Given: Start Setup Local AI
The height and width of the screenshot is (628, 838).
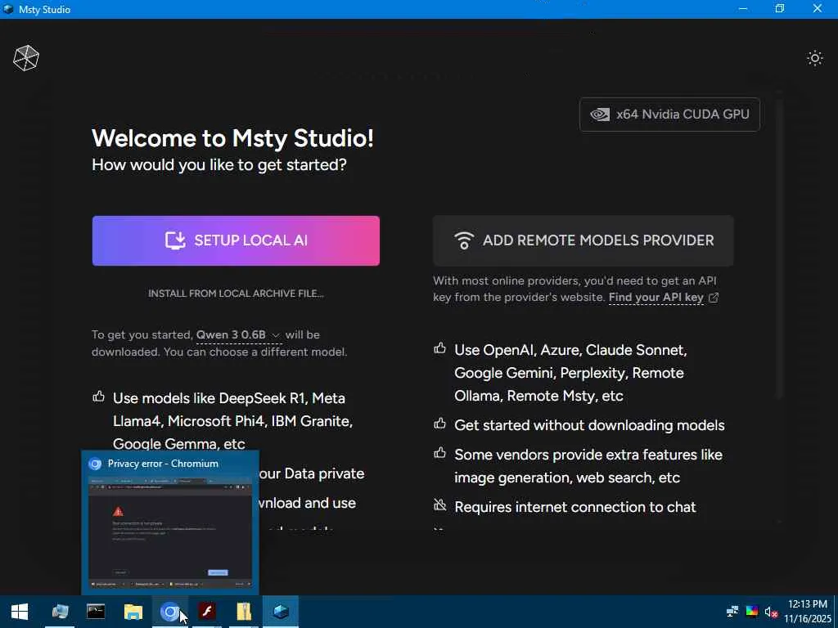Looking at the screenshot, I should point(236,240).
